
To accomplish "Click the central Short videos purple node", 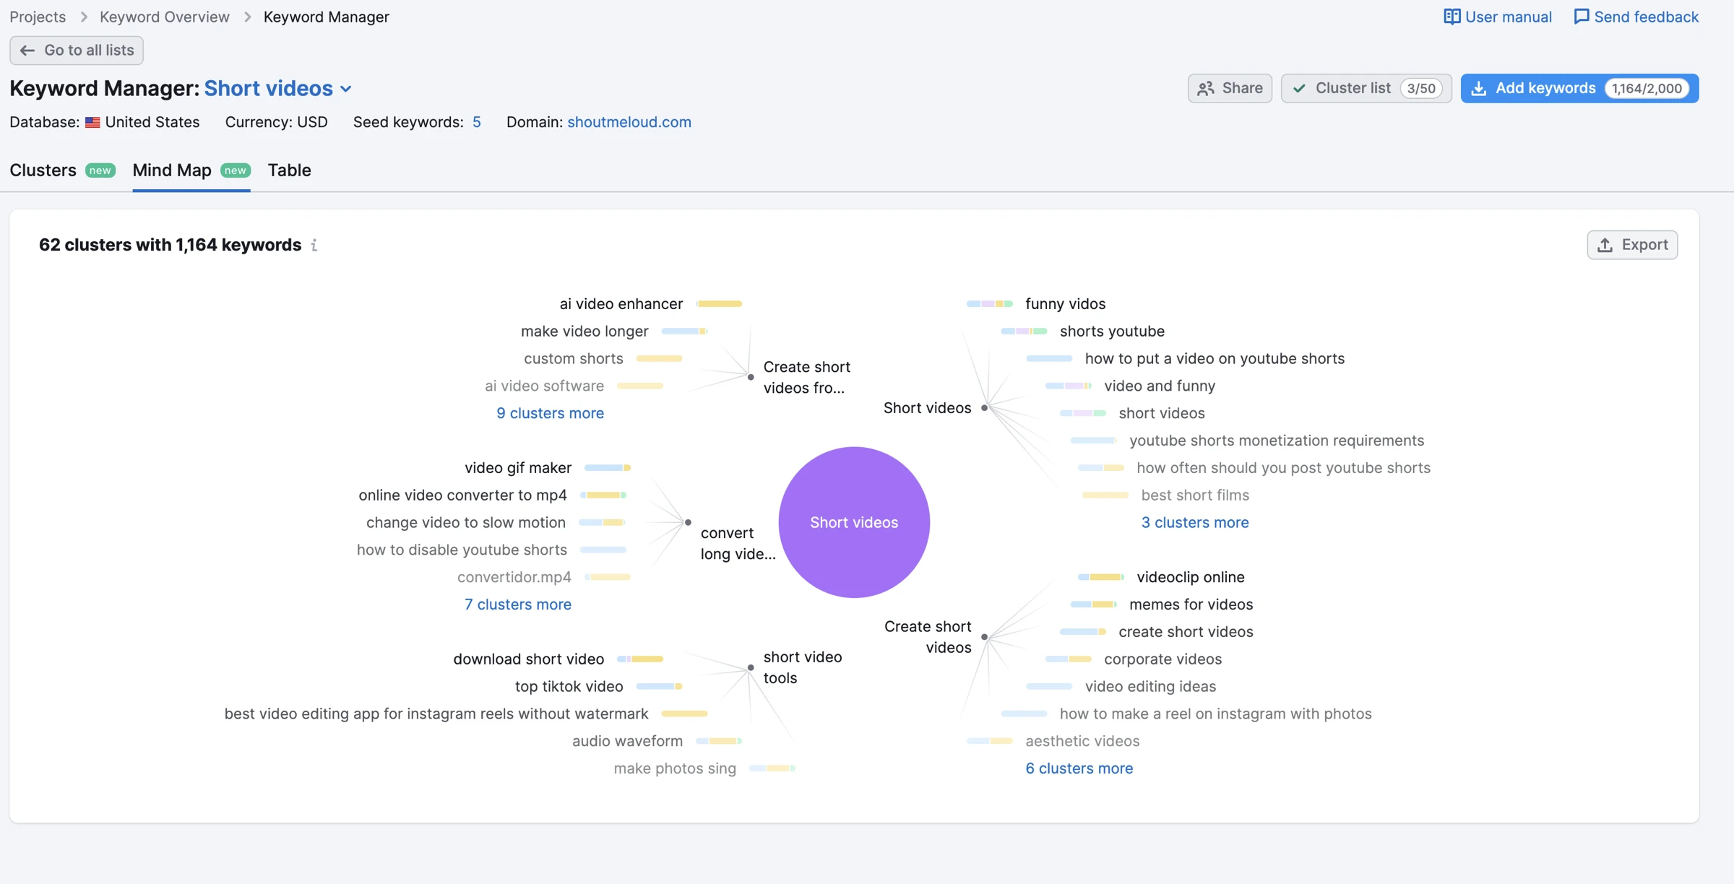I will pyautogui.click(x=854, y=522).
